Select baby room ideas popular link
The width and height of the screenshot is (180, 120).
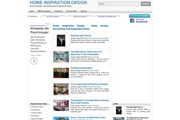pyautogui.click(x=37, y=119)
